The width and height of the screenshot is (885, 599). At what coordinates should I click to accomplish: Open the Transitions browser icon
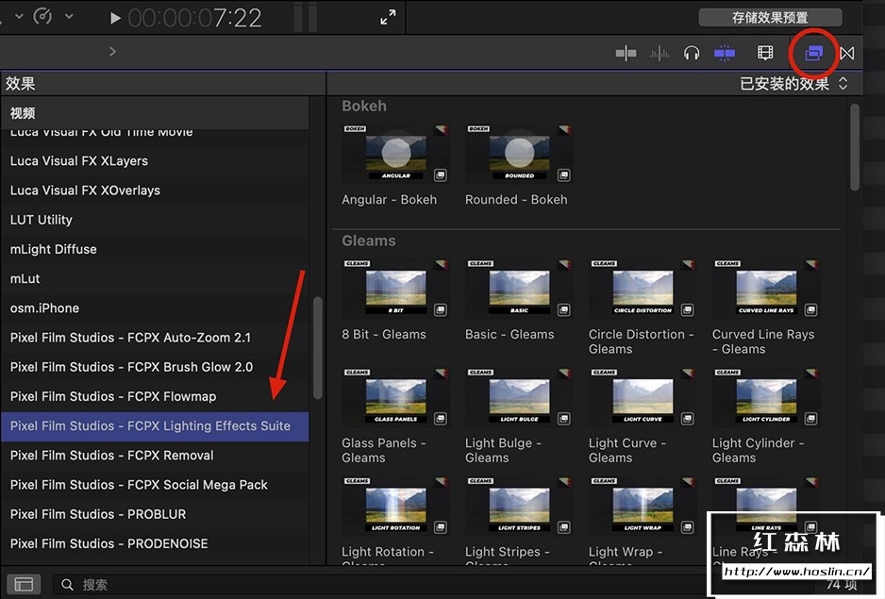[x=847, y=54]
